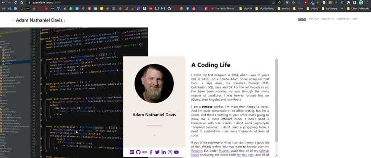The image size is (371, 158).
Task: Open the Google Drive bookmark
Action: pyautogui.click(x=120, y=8)
